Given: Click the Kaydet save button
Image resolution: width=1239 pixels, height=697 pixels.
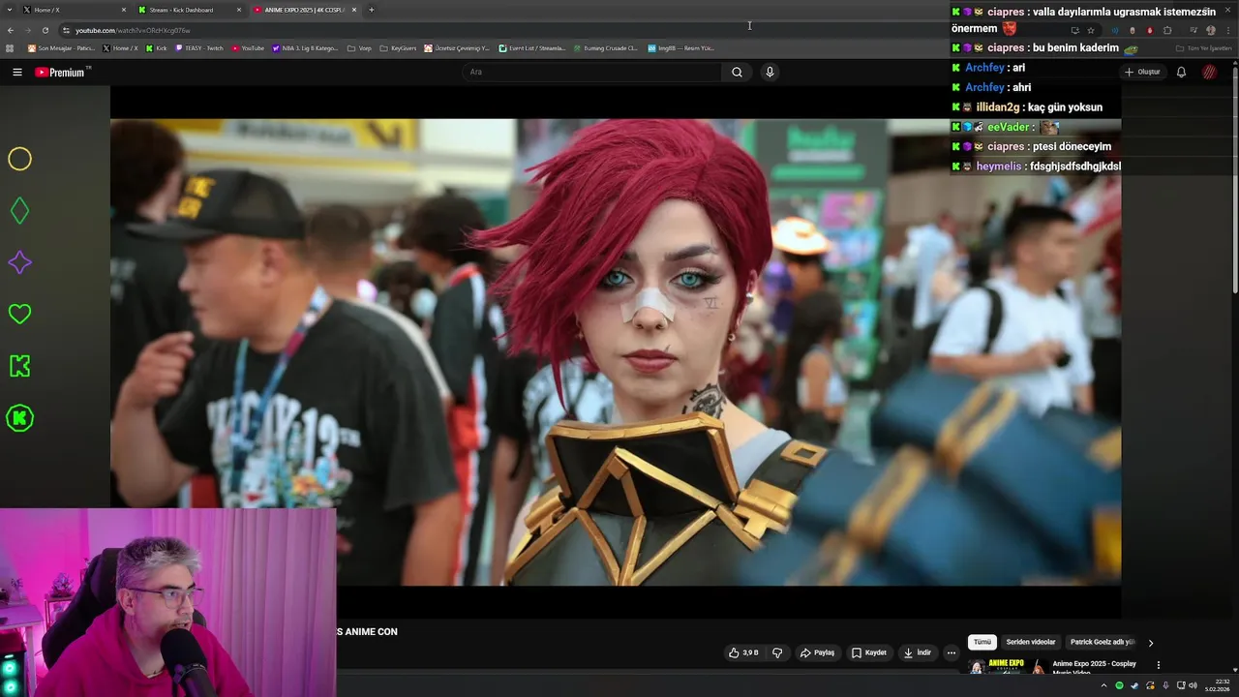Looking at the screenshot, I should tap(868, 652).
